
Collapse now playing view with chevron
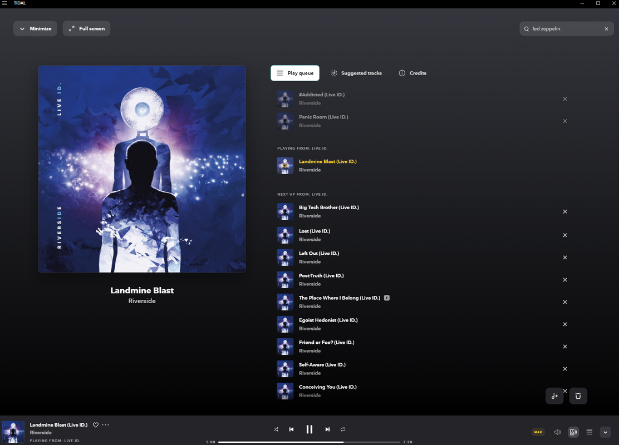[605, 432]
